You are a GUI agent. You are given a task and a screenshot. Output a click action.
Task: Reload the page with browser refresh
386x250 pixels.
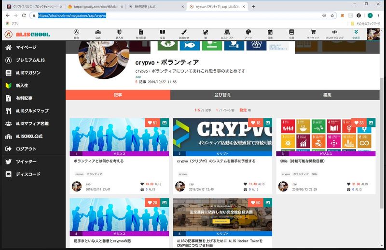pyautogui.click(x=24, y=15)
